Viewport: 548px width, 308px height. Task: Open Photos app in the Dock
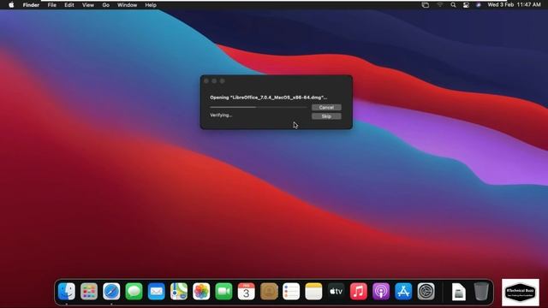coord(201,291)
